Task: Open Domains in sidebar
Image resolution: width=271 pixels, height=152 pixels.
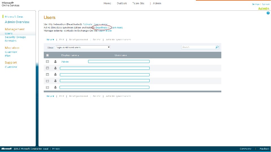Action: click(10, 41)
